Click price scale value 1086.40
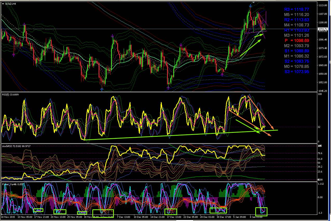This screenshot has height=221, width=331. (x=323, y=39)
